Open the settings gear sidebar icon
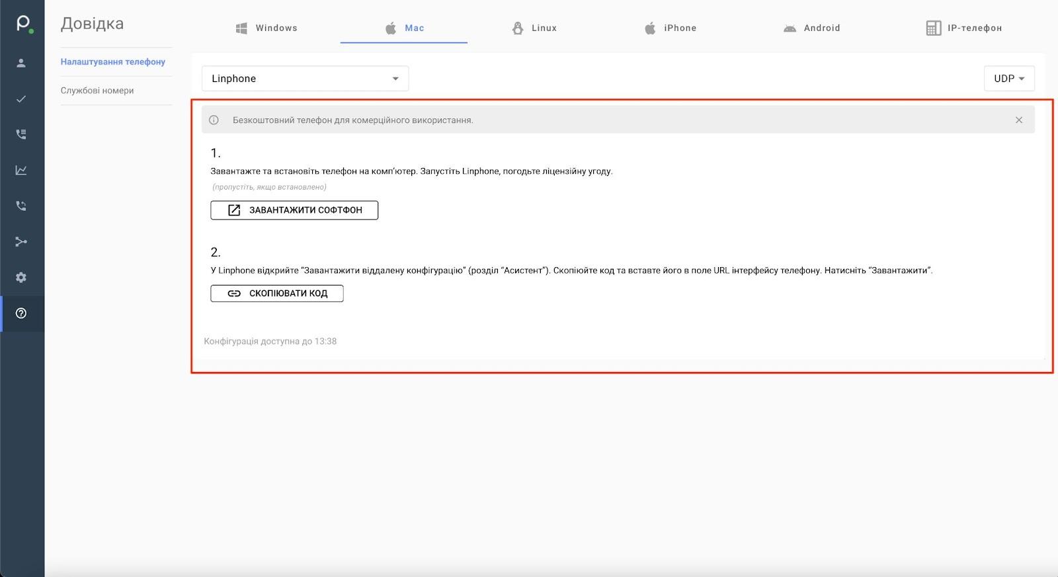The width and height of the screenshot is (1058, 577). (x=21, y=277)
